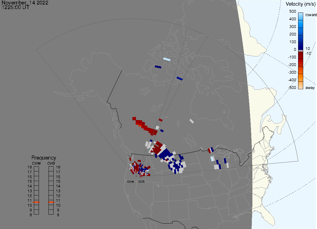Click the 200 velocity scale label
Image resolution: width=317 pixels, height=229 pixels.
coord(292,34)
